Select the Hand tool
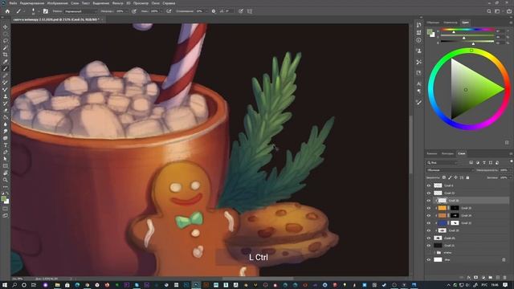The image size is (514, 289). point(6,173)
